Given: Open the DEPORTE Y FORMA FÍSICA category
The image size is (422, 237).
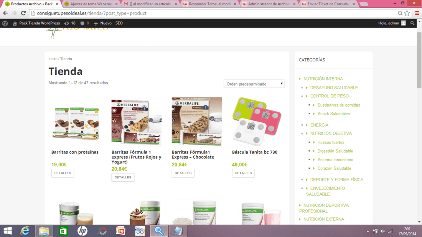Looking at the screenshot, I should [x=337, y=180].
